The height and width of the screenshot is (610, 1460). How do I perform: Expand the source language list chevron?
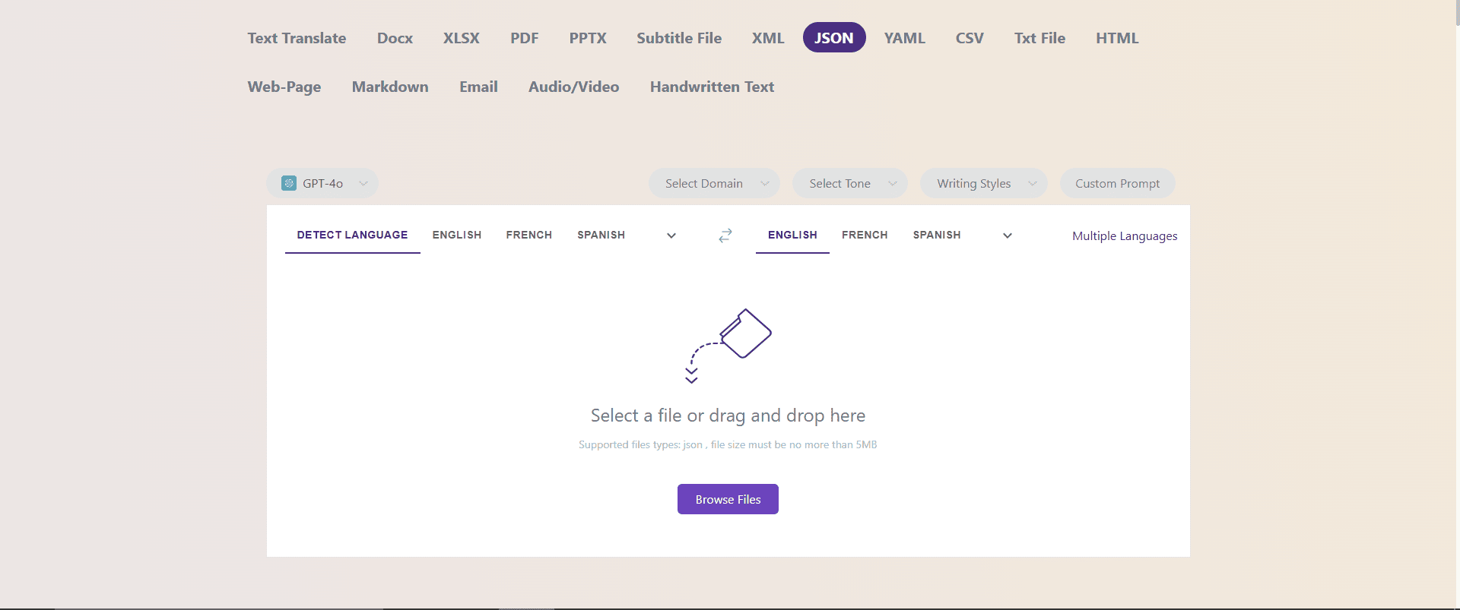pos(671,235)
